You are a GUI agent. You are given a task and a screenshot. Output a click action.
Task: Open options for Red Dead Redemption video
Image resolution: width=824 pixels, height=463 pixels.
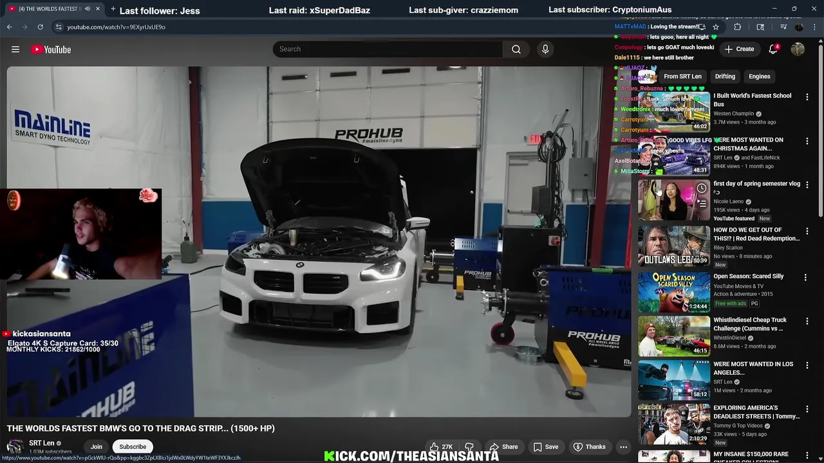pos(807,231)
